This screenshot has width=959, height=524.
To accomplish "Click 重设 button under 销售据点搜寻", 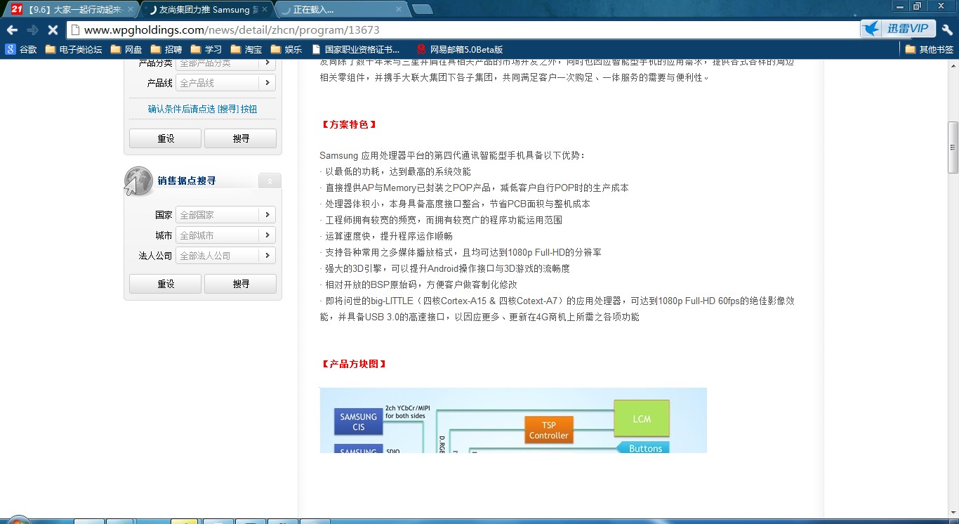I will [166, 284].
